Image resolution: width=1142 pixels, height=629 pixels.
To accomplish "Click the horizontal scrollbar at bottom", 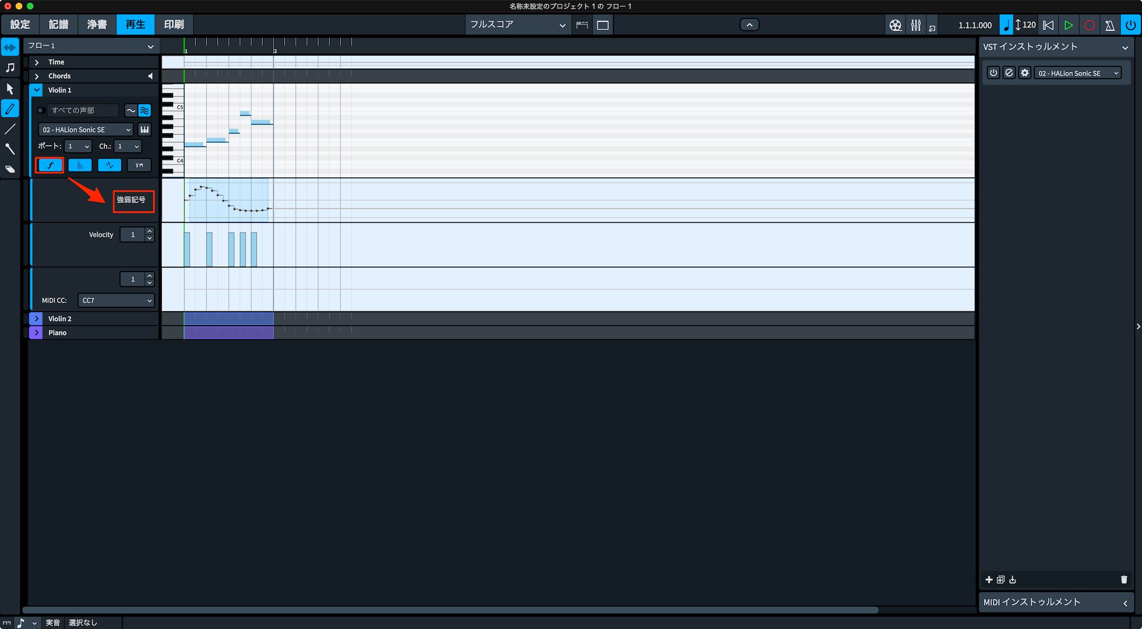I will [450, 610].
